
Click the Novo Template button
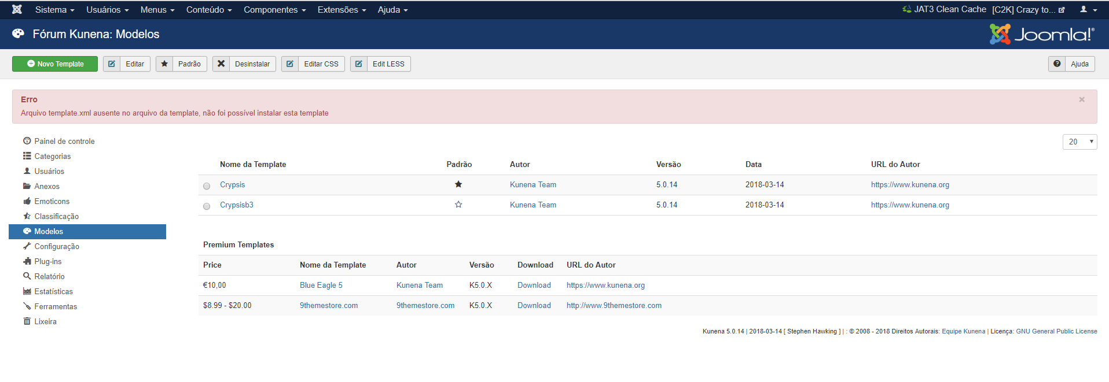(55, 64)
